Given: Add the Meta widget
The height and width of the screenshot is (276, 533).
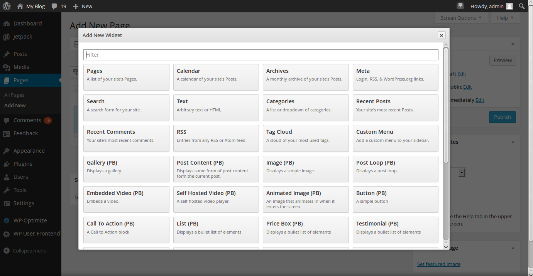Looking at the screenshot, I should click(396, 77).
